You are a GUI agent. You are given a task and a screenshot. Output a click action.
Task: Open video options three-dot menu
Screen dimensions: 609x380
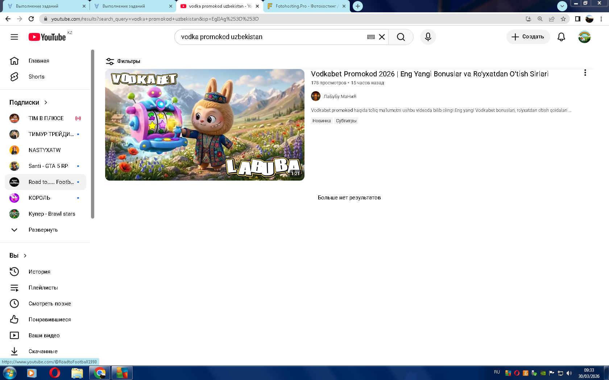(x=585, y=73)
